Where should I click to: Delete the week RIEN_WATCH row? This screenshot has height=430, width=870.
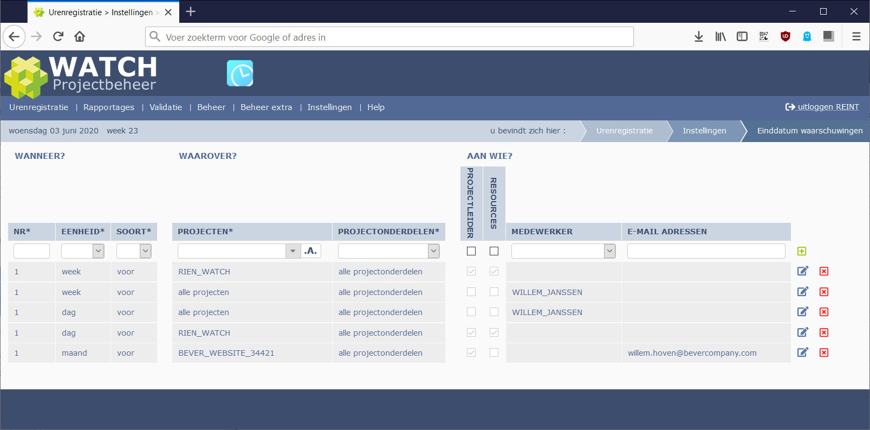point(824,271)
